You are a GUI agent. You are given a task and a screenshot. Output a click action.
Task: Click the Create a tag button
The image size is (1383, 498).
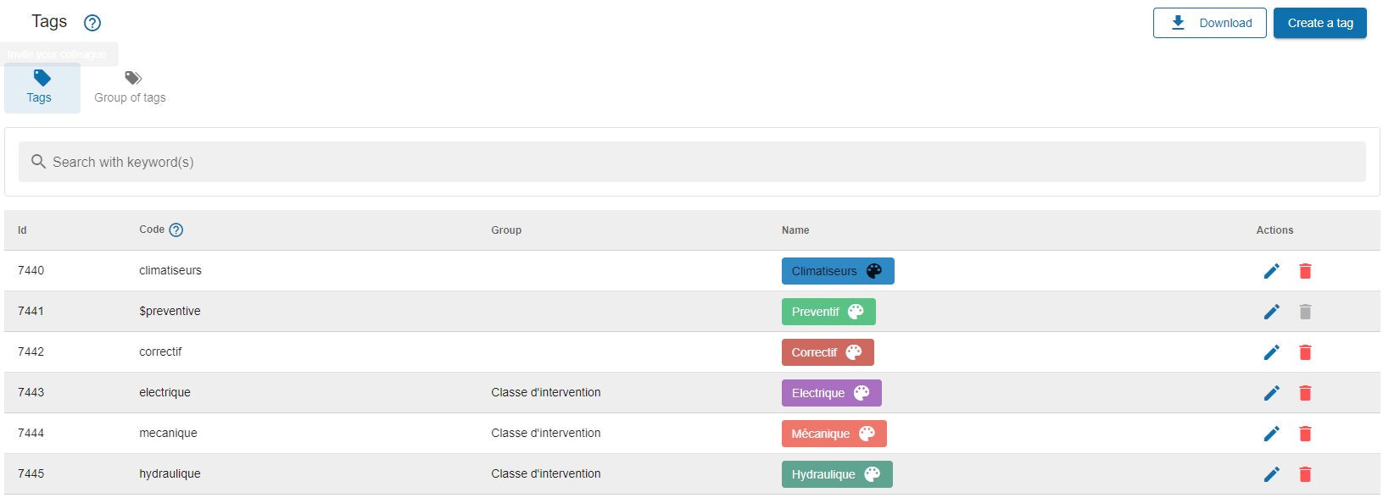click(1319, 23)
